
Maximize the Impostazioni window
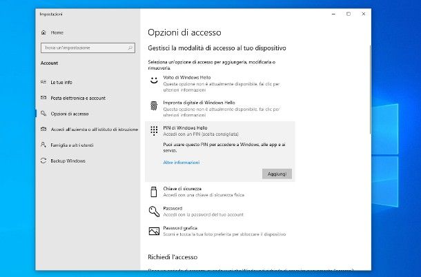click(x=349, y=14)
